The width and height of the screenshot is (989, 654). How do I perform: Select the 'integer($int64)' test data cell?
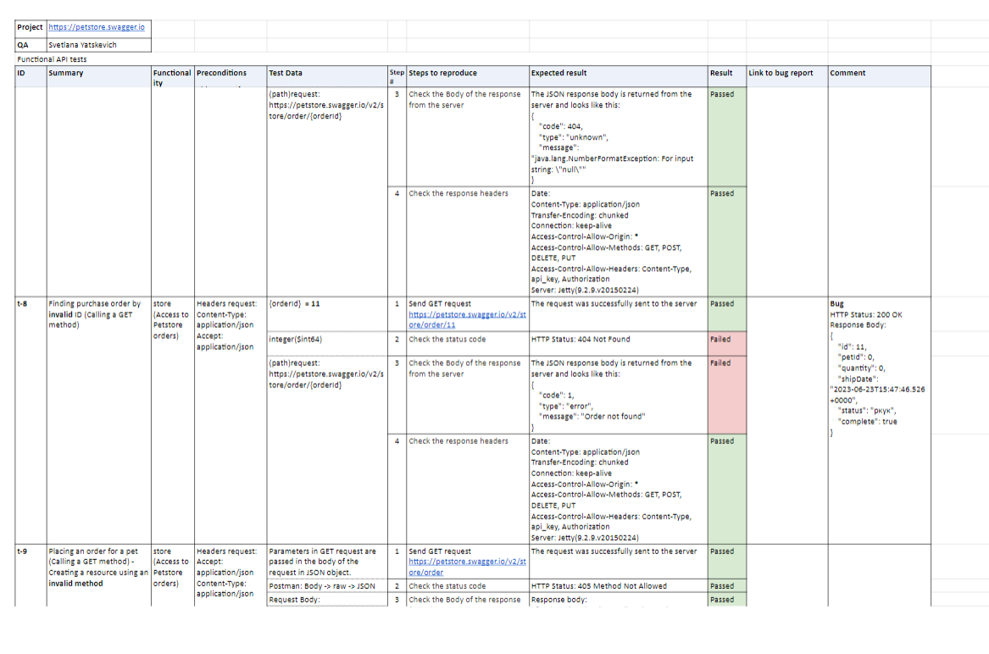326,340
